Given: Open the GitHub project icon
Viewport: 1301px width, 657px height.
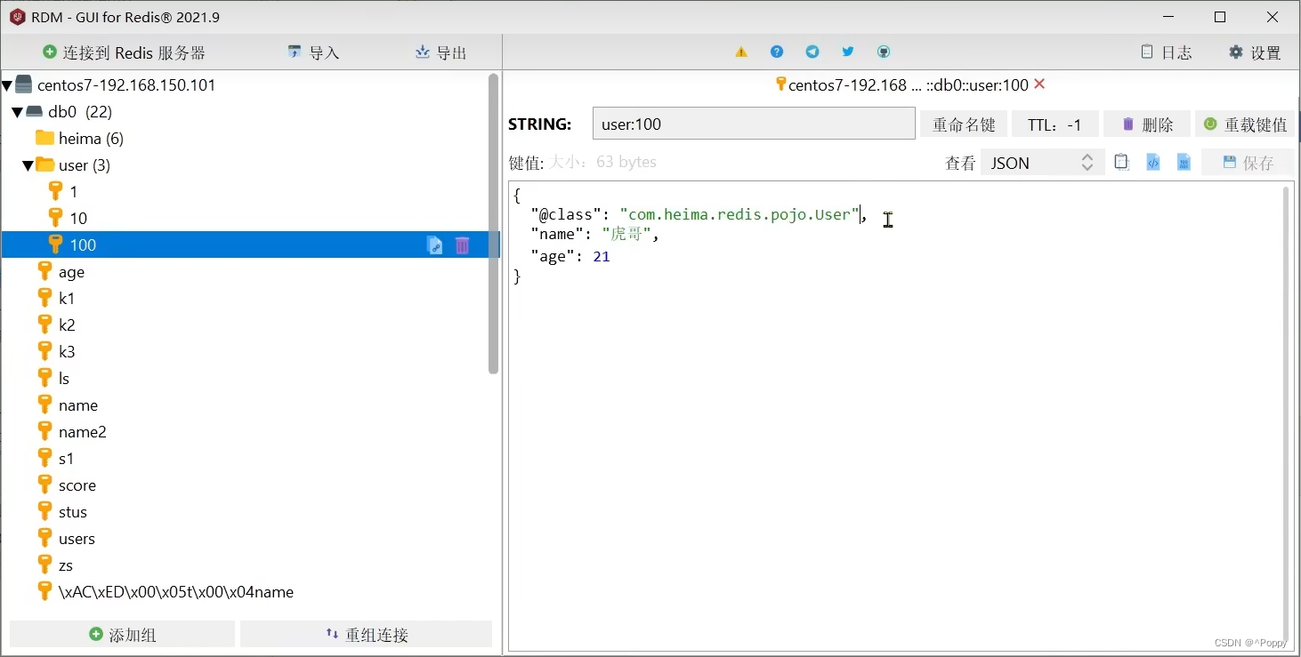Looking at the screenshot, I should (883, 52).
